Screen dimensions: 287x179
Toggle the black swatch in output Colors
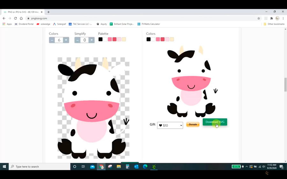(148, 39)
